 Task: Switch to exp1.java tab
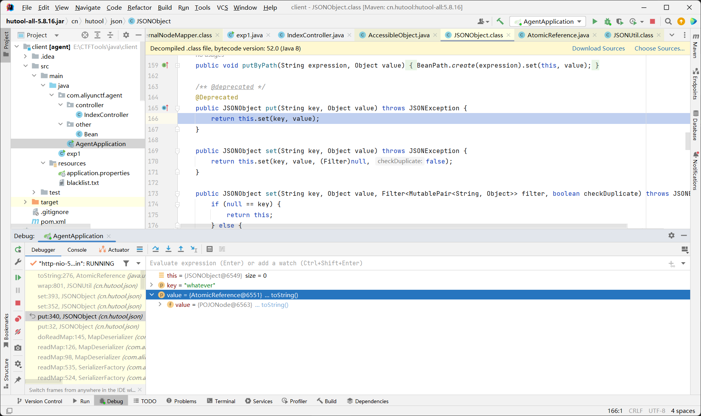(249, 35)
